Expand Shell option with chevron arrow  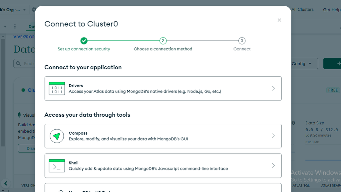coord(273,165)
